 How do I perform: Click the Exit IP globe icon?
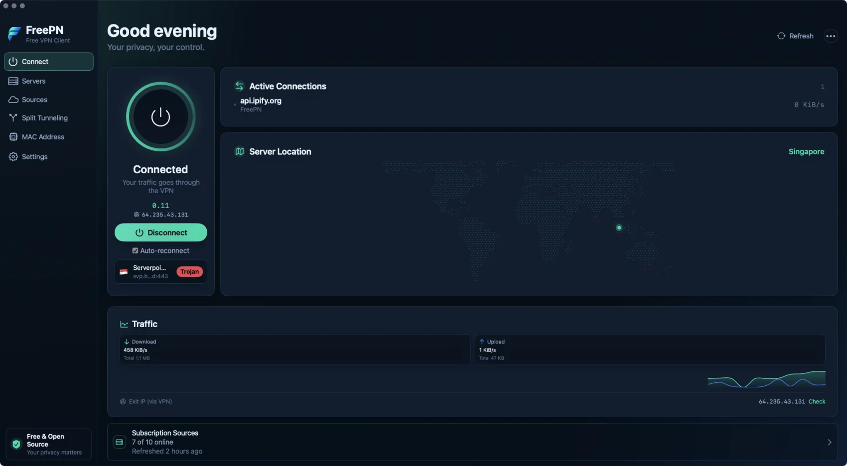123,401
